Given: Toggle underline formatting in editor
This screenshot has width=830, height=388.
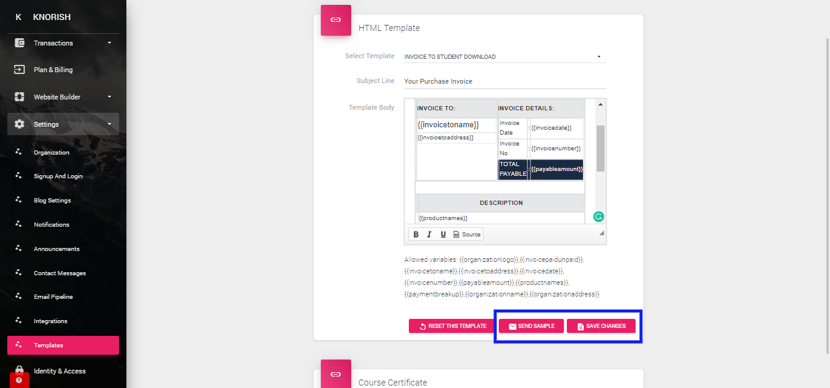Looking at the screenshot, I should point(443,234).
